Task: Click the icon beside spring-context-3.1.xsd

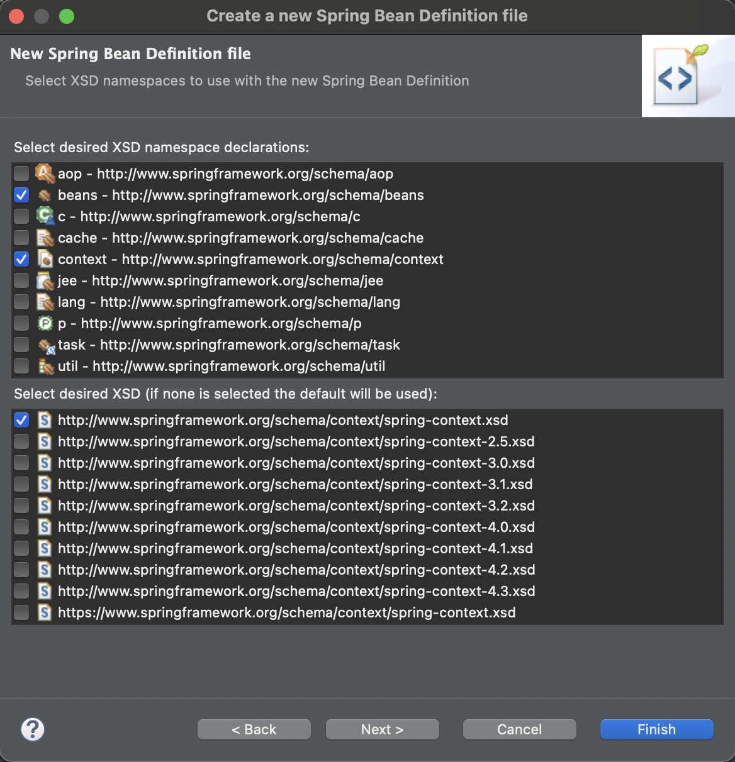Action: [45, 484]
